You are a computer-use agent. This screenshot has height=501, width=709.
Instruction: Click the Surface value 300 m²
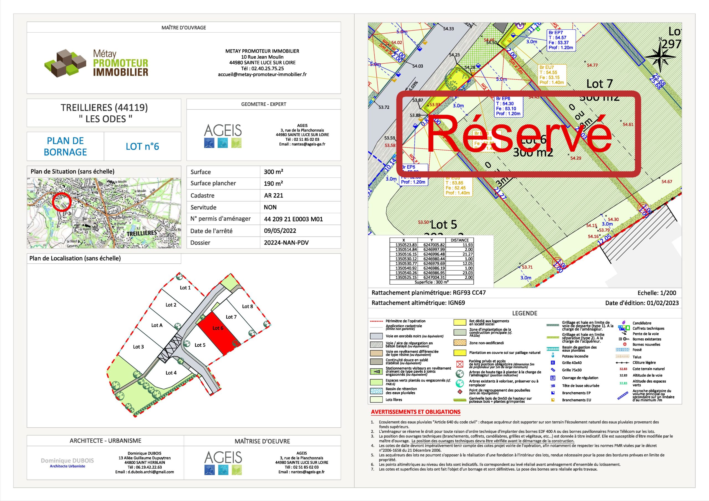274,172
